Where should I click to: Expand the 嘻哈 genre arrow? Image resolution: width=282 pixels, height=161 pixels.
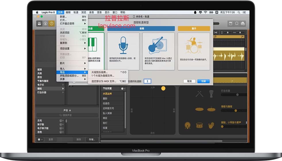click(63, 89)
